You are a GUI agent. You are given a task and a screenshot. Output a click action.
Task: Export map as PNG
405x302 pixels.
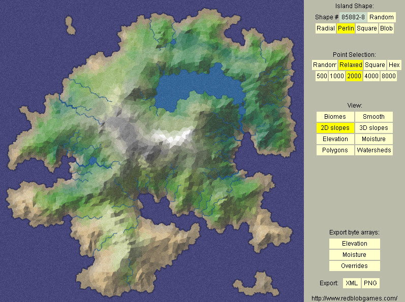point(370,283)
